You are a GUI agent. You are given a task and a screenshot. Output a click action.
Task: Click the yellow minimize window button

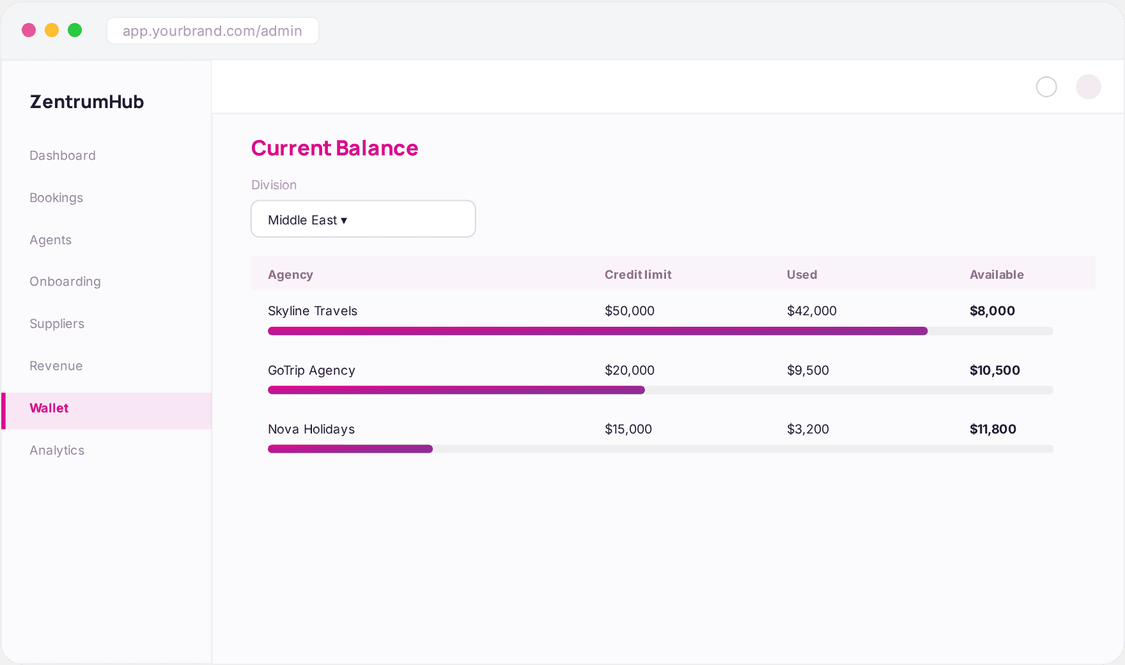tap(52, 30)
